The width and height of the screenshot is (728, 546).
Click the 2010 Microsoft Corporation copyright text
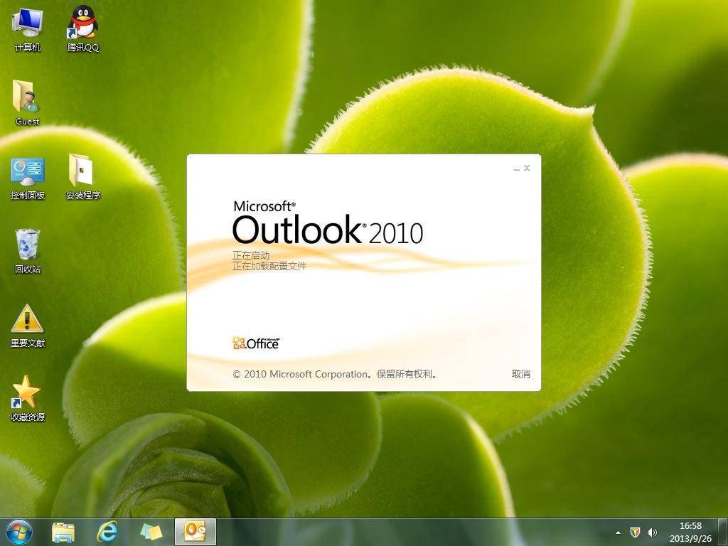pyautogui.click(x=335, y=374)
